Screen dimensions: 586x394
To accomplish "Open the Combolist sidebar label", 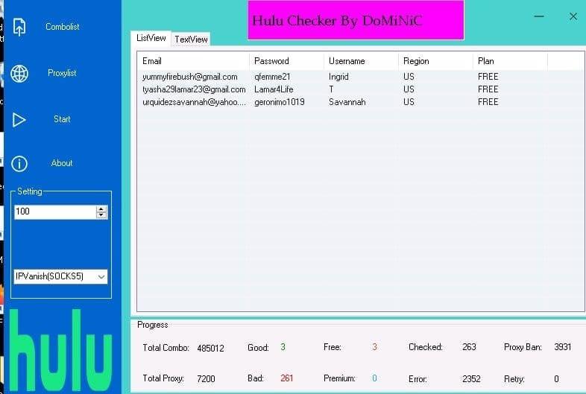I will 63,27.
